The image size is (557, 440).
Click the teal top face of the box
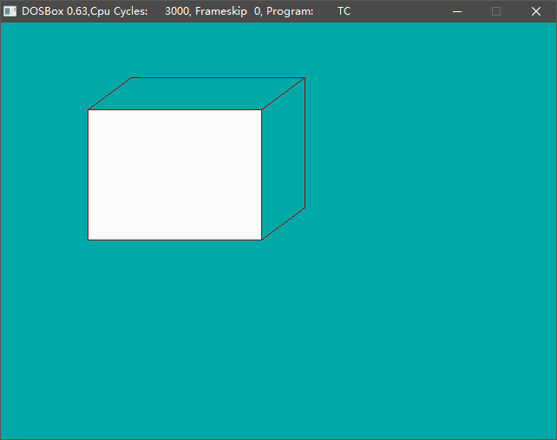196,94
